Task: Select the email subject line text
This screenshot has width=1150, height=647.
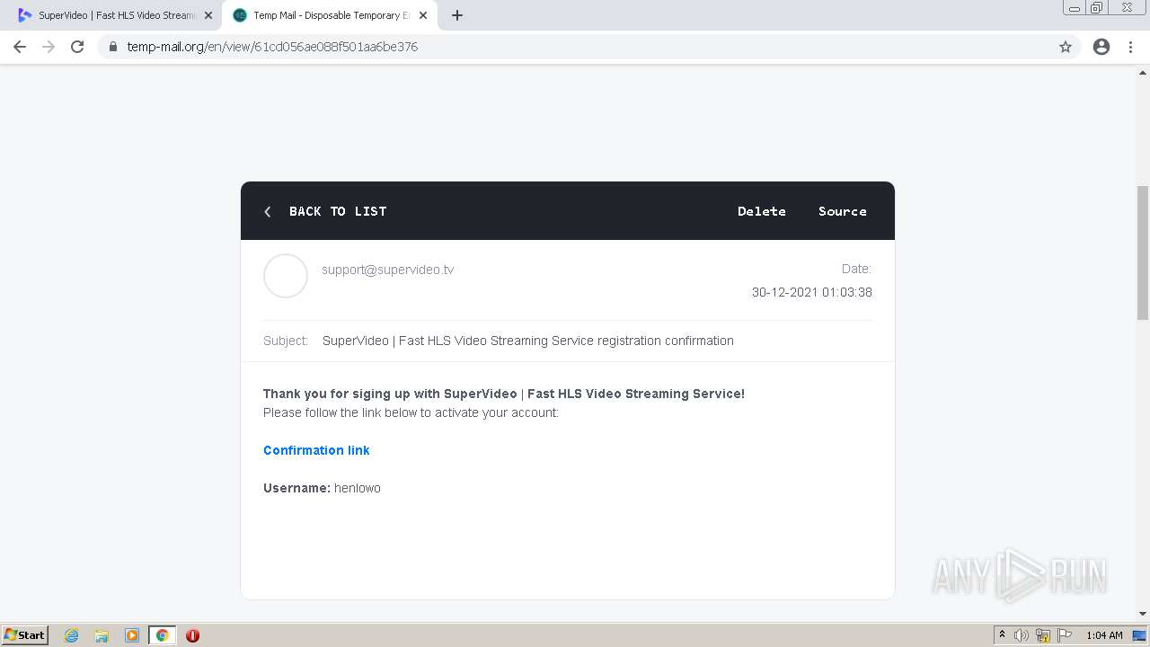Action: [528, 341]
